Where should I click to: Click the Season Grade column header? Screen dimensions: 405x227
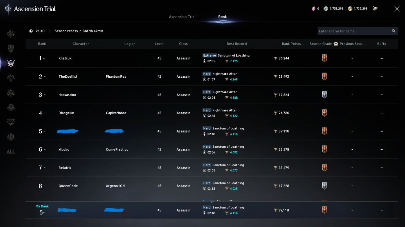coord(321,44)
